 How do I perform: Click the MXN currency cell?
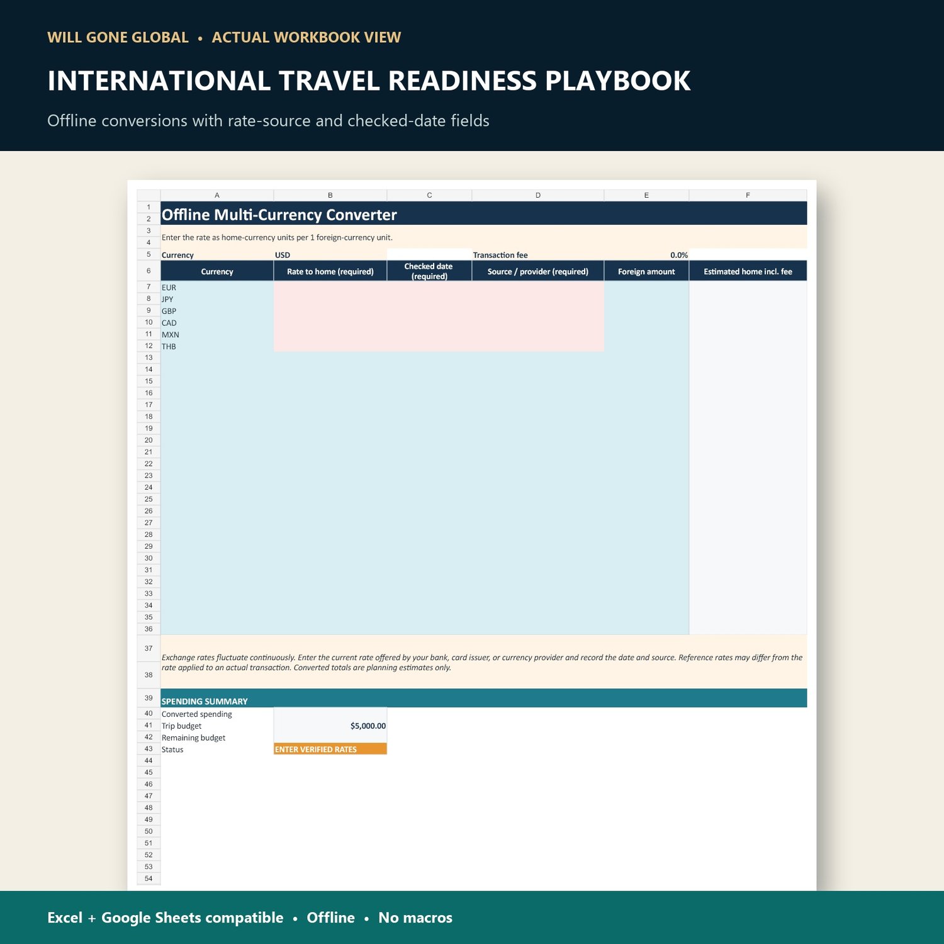click(217, 334)
